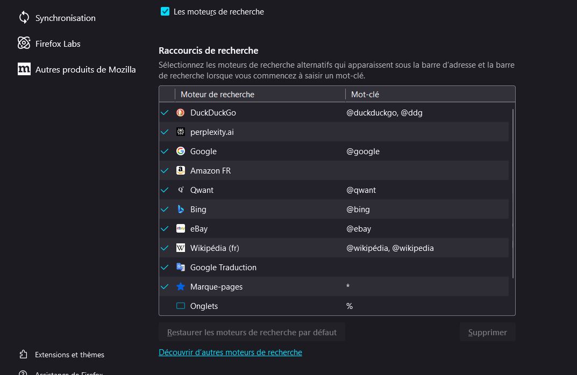Open Autres produits de Mozilla section

pyautogui.click(x=86, y=69)
